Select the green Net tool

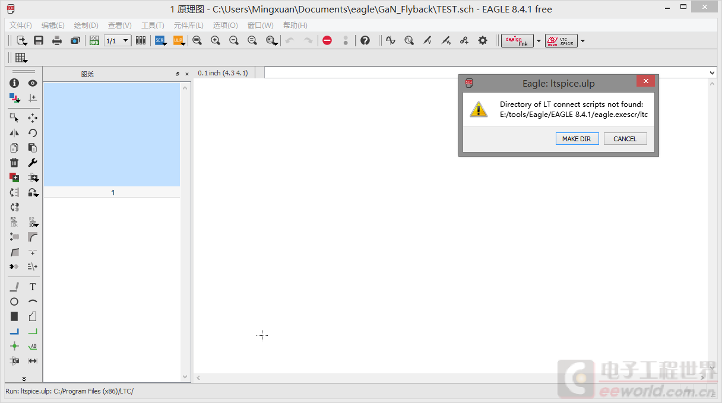[x=33, y=331]
